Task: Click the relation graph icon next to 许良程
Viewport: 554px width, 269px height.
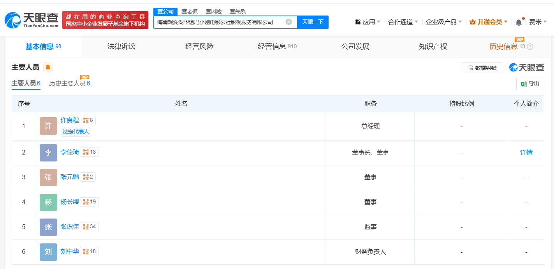Action: [86, 120]
